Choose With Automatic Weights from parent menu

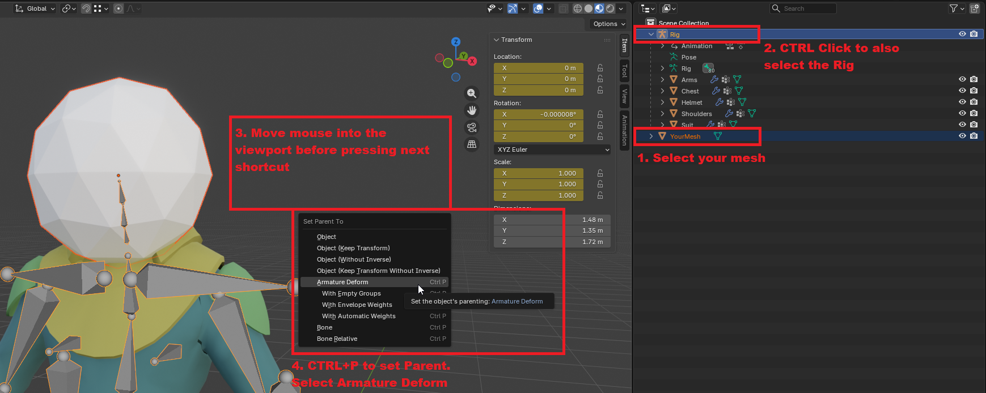point(358,316)
